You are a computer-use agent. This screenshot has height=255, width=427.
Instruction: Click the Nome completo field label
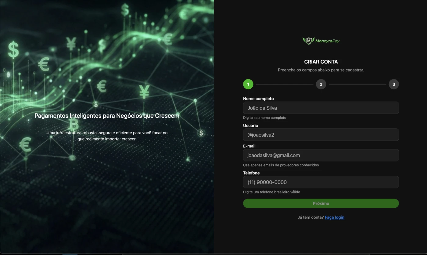(x=258, y=99)
